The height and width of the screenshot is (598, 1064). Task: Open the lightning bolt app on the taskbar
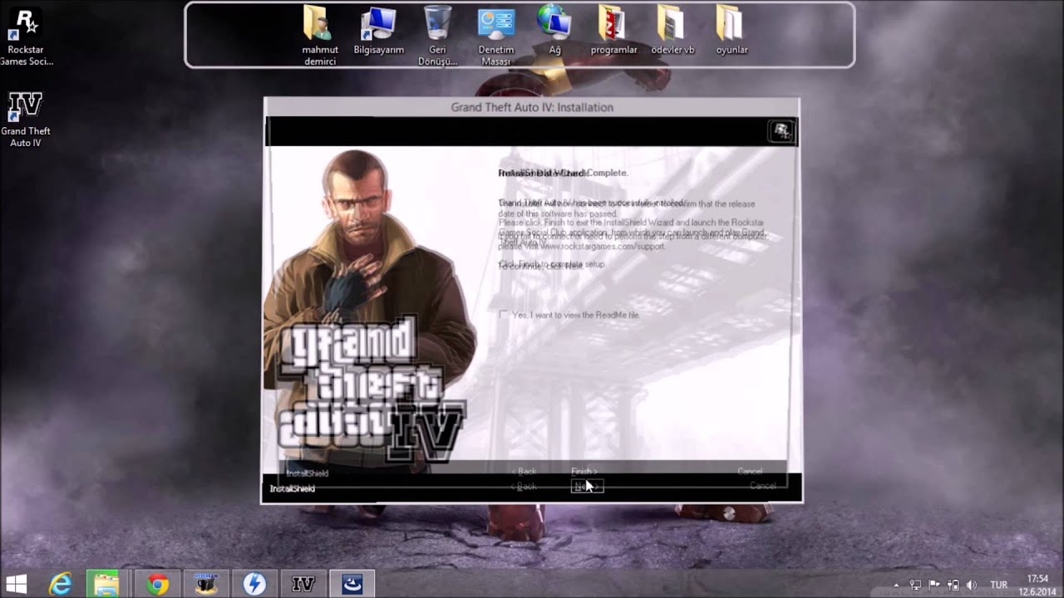click(x=254, y=584)
